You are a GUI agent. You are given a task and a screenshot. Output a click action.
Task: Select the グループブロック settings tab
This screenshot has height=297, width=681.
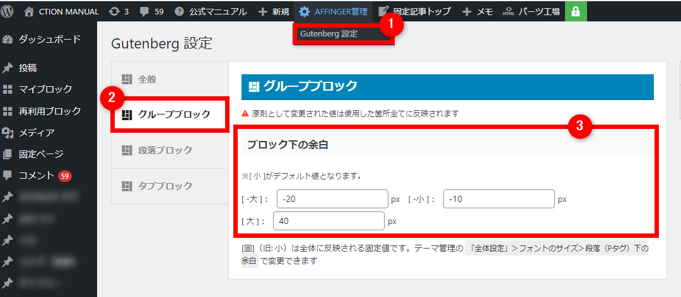click(170, 115)
